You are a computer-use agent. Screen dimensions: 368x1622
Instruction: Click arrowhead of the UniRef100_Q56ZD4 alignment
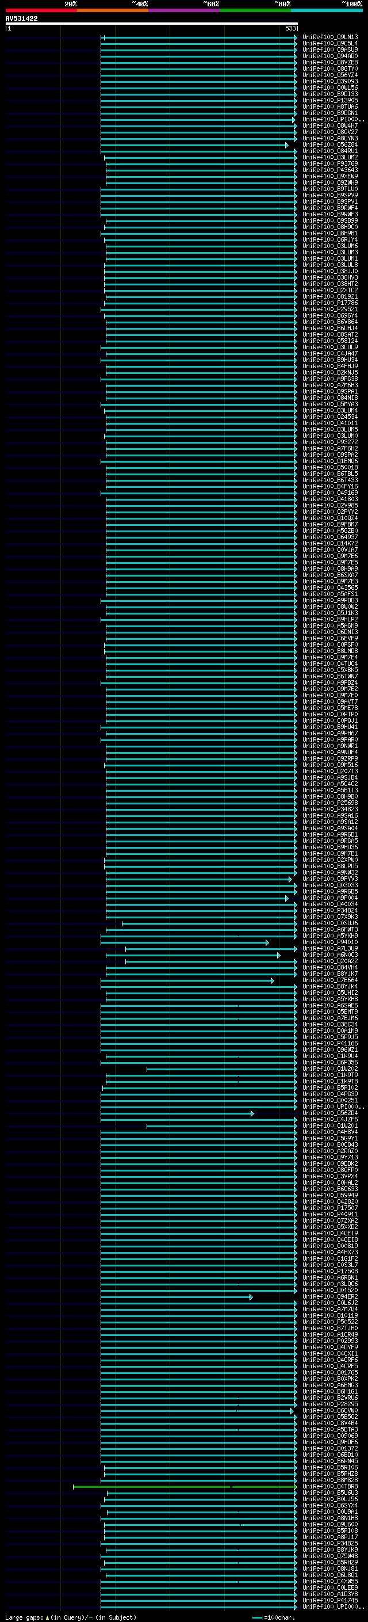(x=252, y=1113)
